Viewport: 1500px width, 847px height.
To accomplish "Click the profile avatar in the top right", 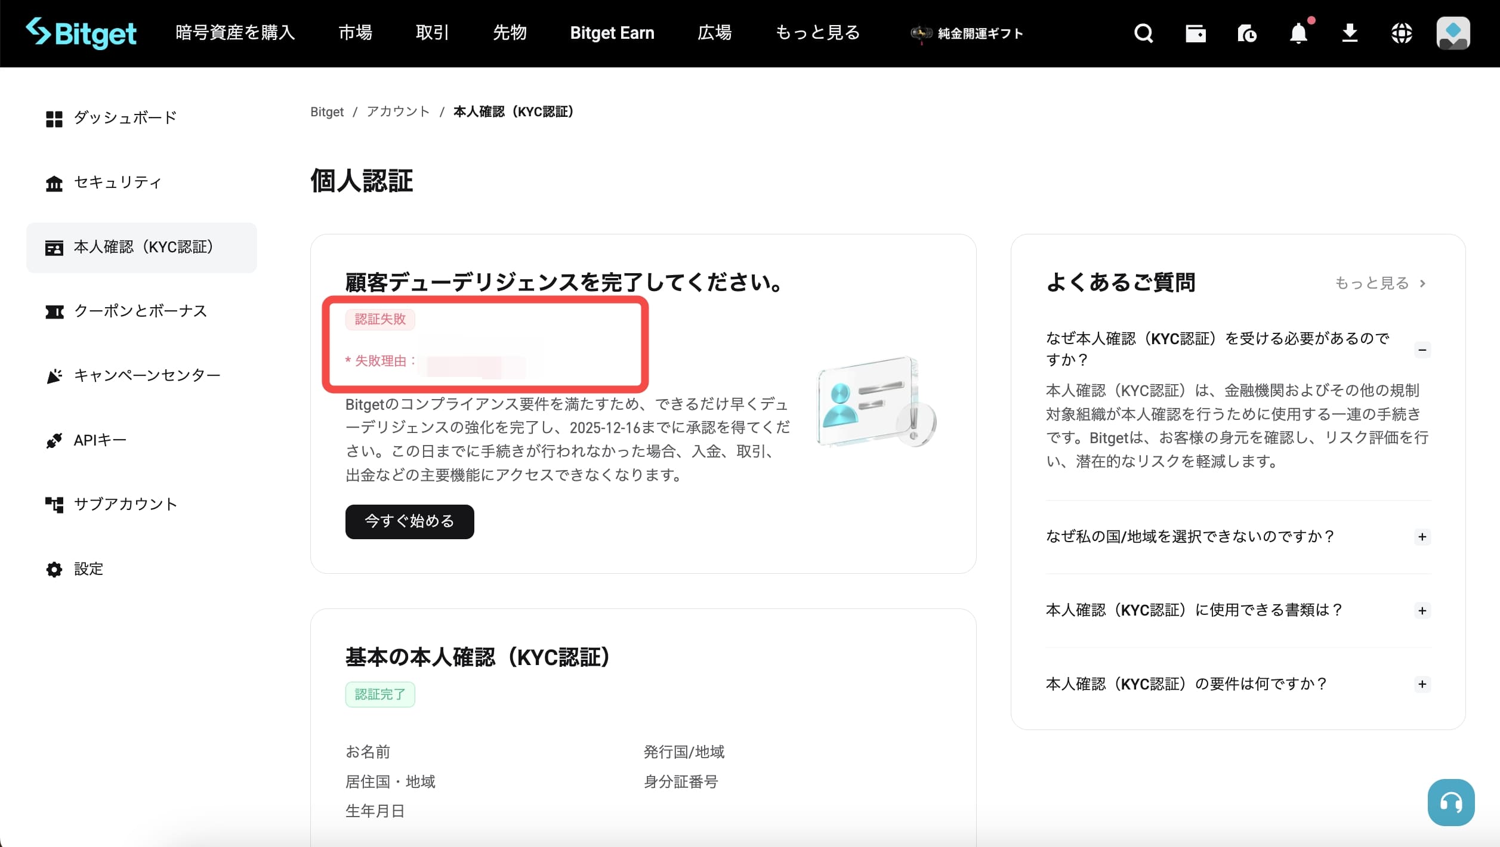I will click(x=1452, y=33).
